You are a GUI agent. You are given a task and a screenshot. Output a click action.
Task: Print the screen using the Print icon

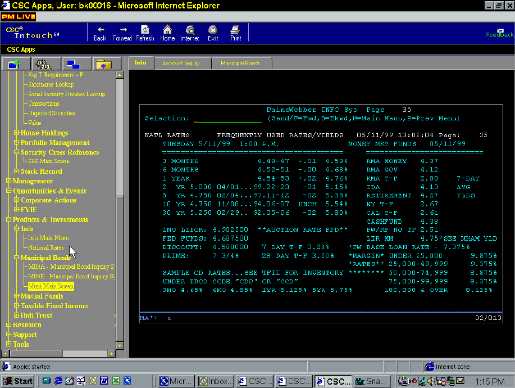(235, 33)
